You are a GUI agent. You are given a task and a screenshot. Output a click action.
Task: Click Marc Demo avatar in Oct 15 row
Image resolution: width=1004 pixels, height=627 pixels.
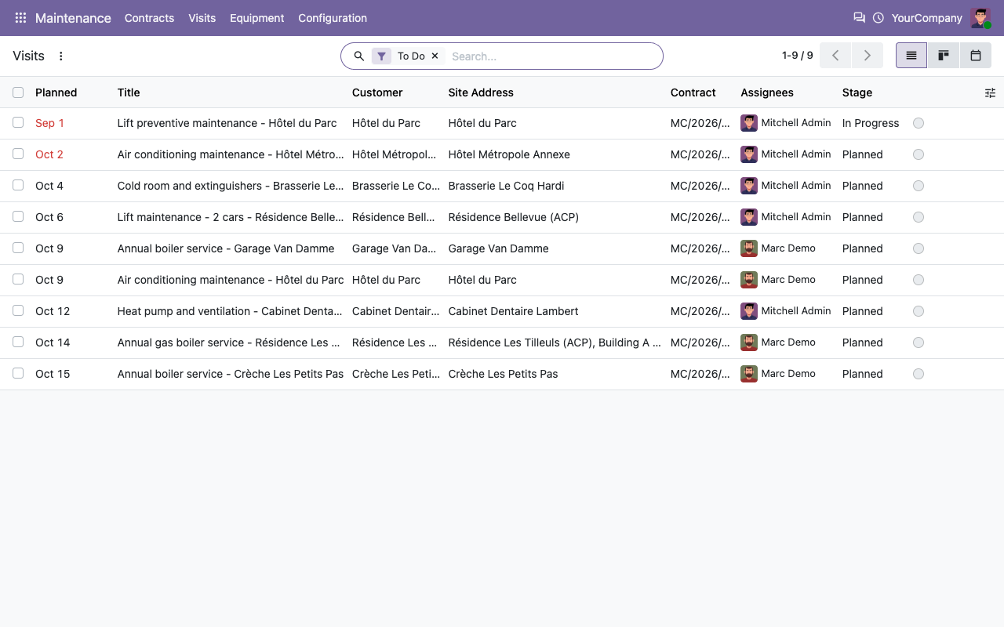coord(749,374)
